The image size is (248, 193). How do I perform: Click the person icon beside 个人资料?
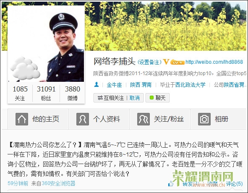pos(83,119)
